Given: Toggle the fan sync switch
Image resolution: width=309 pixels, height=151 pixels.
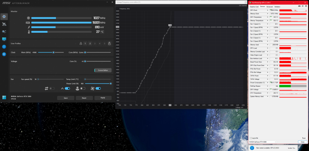Looking at the screenshot, I should [52, 89].
